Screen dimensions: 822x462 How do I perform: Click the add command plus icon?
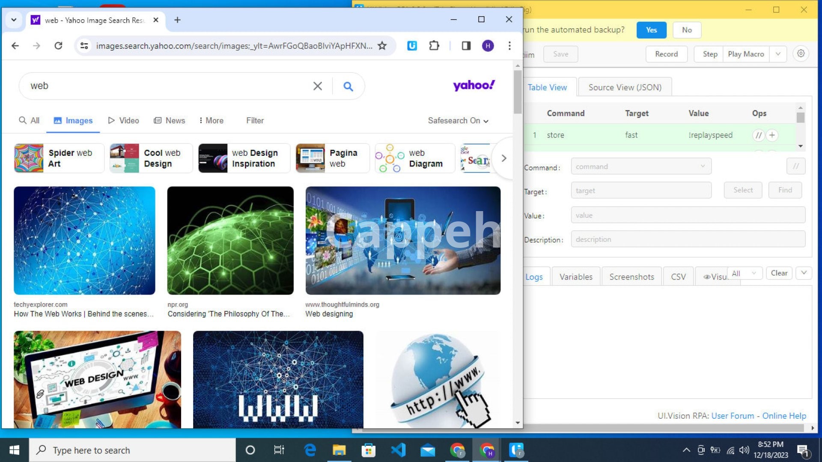pyautogui.click(x=772, y=135)
